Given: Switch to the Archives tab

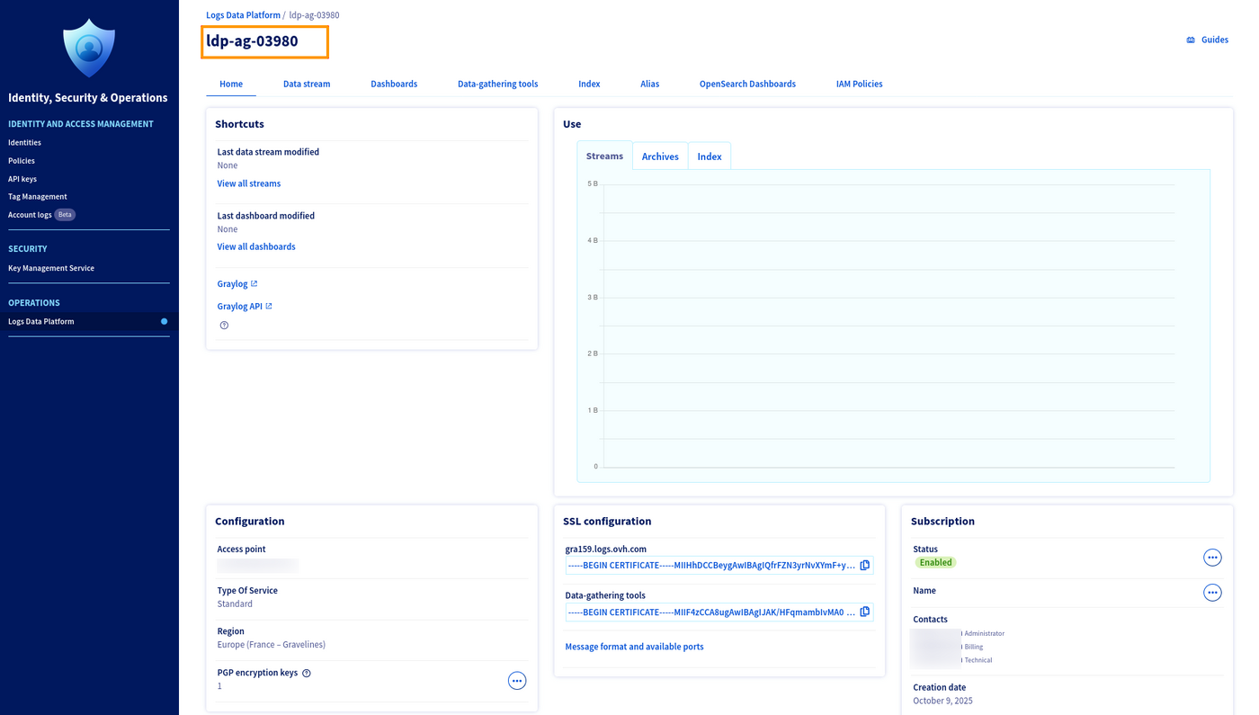Looking at the screenshot, I should pyautogui.click(x=660, y=155).
